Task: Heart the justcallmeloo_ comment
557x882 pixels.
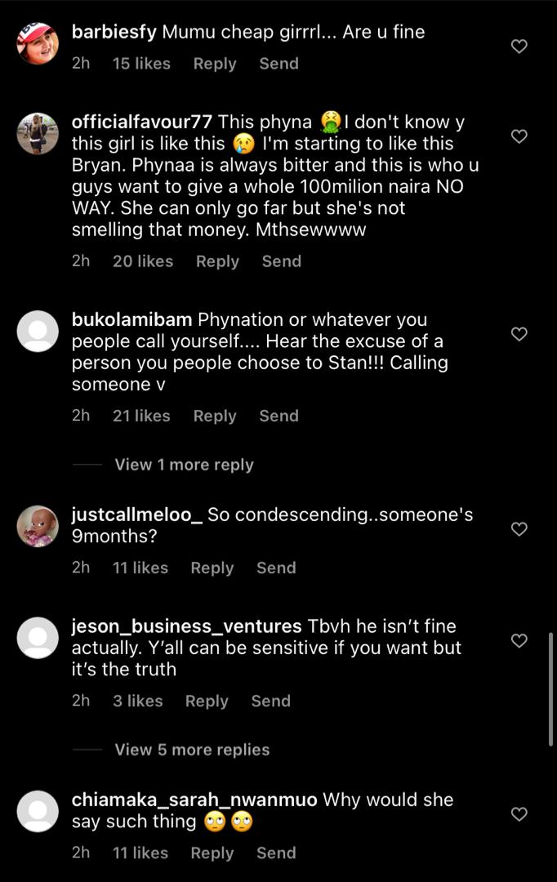Action: [x=519, y=528]
